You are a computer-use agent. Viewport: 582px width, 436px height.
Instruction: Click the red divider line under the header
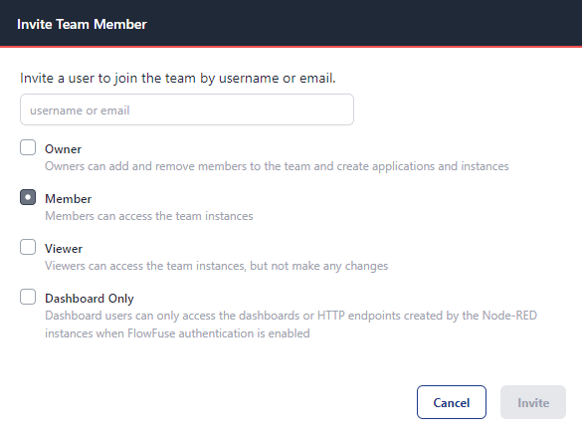coord(291,47)
